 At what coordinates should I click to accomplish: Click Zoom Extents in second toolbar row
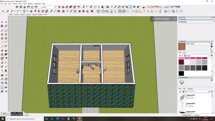coord(75,11)
